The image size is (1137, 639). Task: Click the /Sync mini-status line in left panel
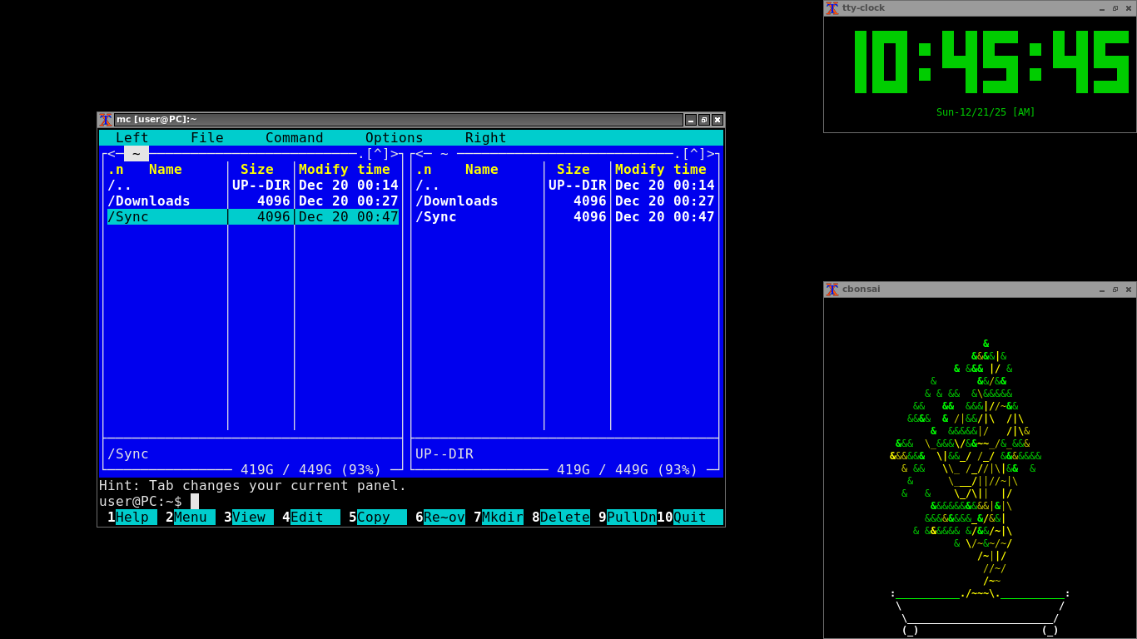pos(128,453)
